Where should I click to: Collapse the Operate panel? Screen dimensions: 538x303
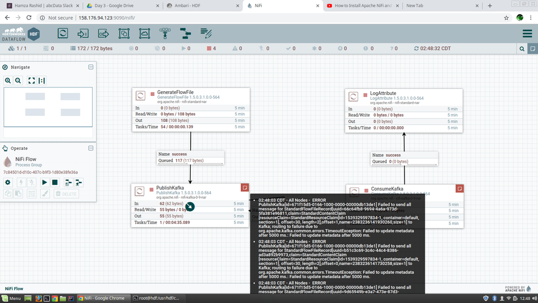(90, 148)
